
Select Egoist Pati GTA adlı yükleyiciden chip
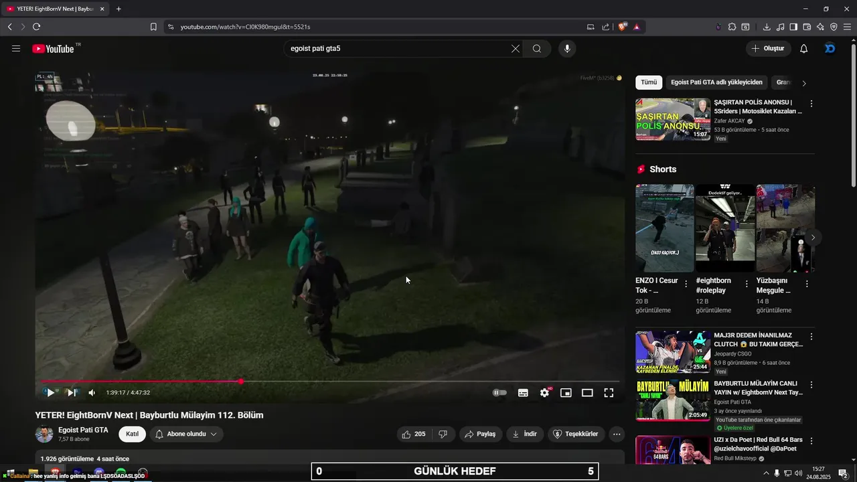[x=716, y=82]
